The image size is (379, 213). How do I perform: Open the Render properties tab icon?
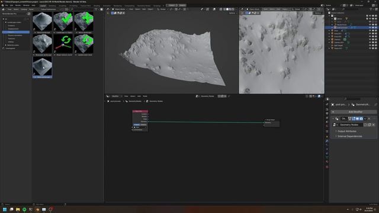tap(327, 109)
